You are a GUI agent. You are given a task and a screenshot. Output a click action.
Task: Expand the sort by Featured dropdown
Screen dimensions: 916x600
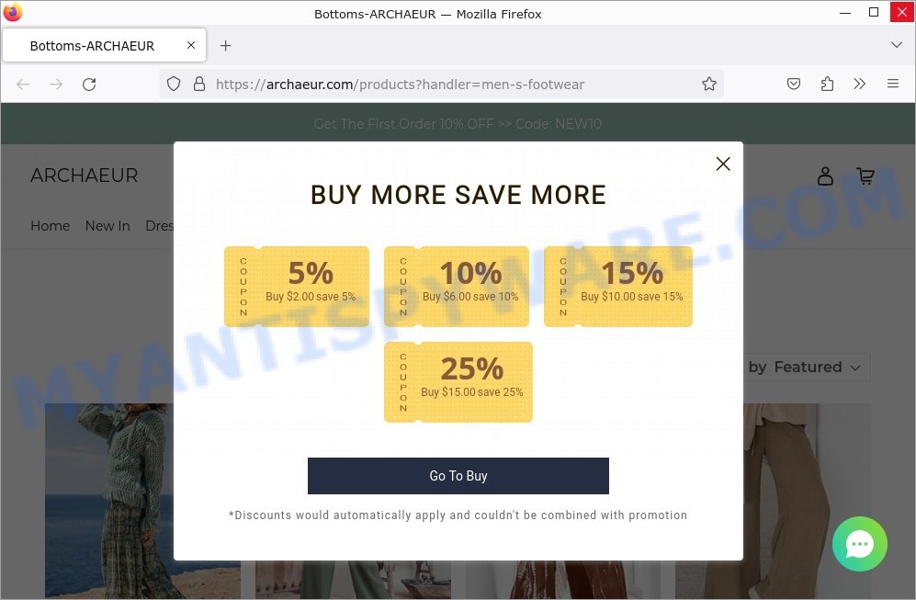[806, 367]
